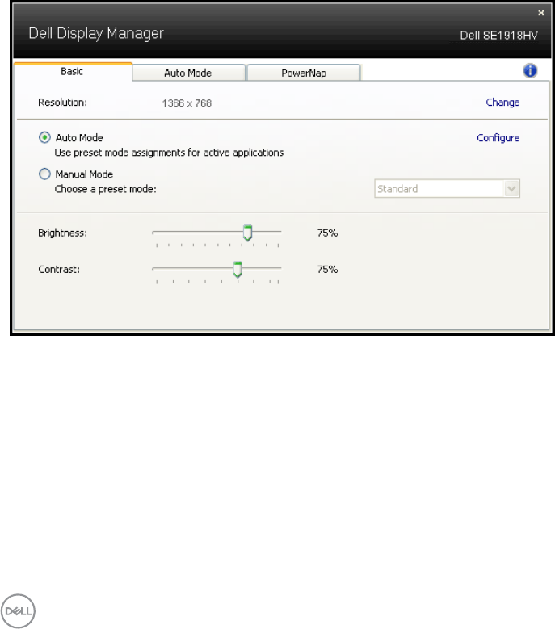Viewport: 555px width, 629px height.
Task: Click the Dell logo below the window
Action: 18,611
